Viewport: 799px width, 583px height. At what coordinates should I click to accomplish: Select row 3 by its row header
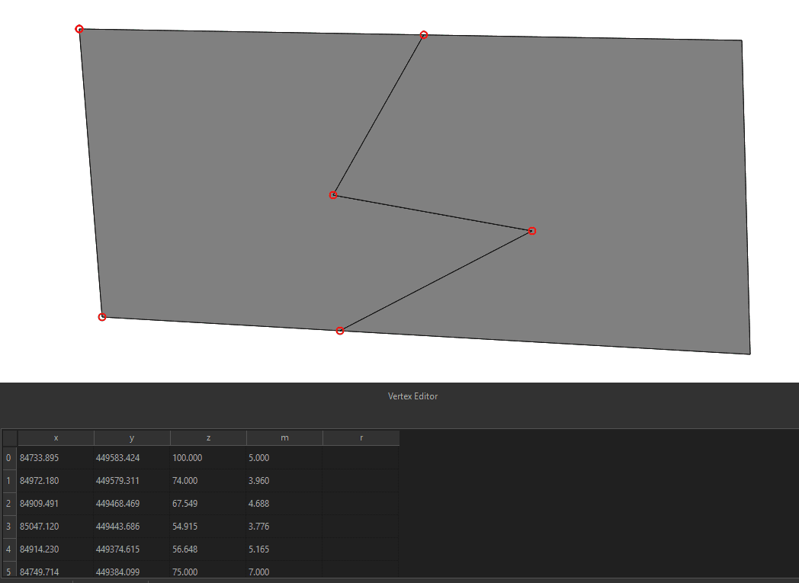[x=8, y=526]
